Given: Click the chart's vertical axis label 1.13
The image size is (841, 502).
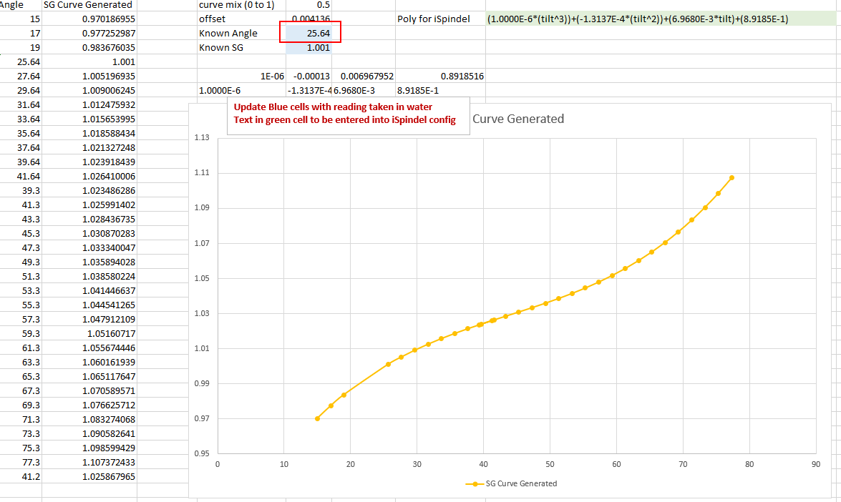Looking at the screenshot, I should 202,137.
